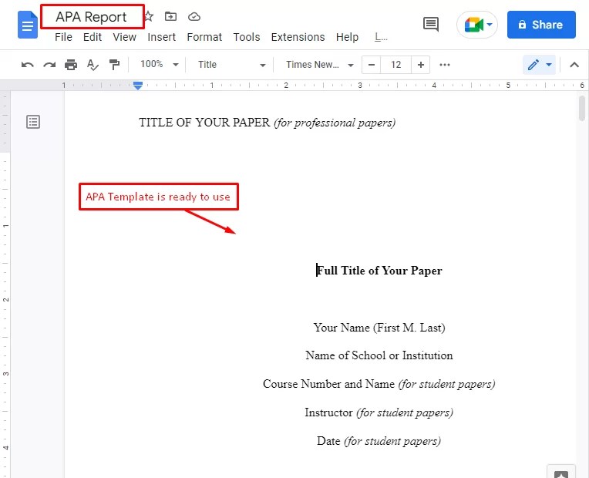
Task: Undo the last action
Action: point(28,65)
